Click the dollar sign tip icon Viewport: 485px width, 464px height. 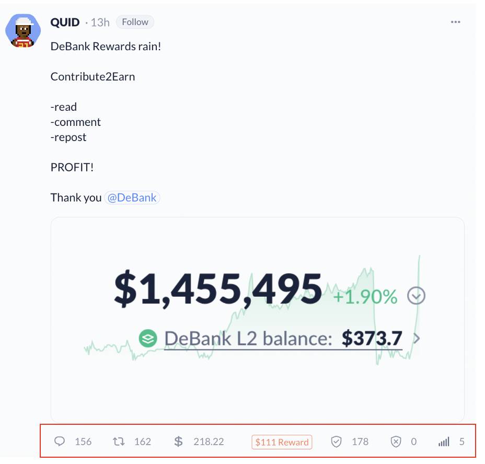(x=178, y=442)
